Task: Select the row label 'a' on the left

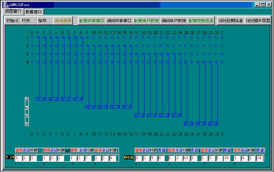Action: [27, 99]
